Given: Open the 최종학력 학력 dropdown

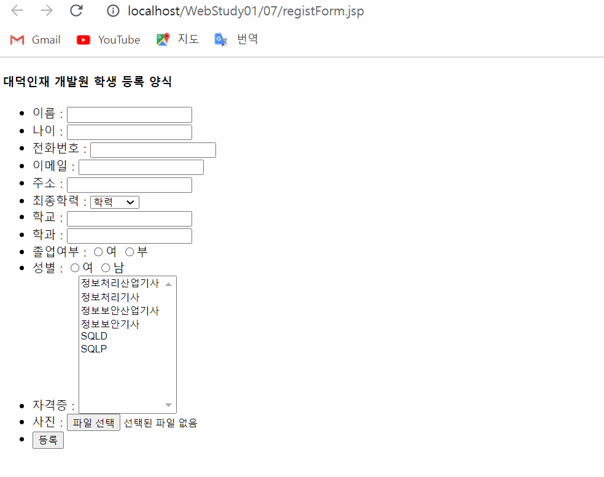Looking at the screenshot, I should coord(114,203).
